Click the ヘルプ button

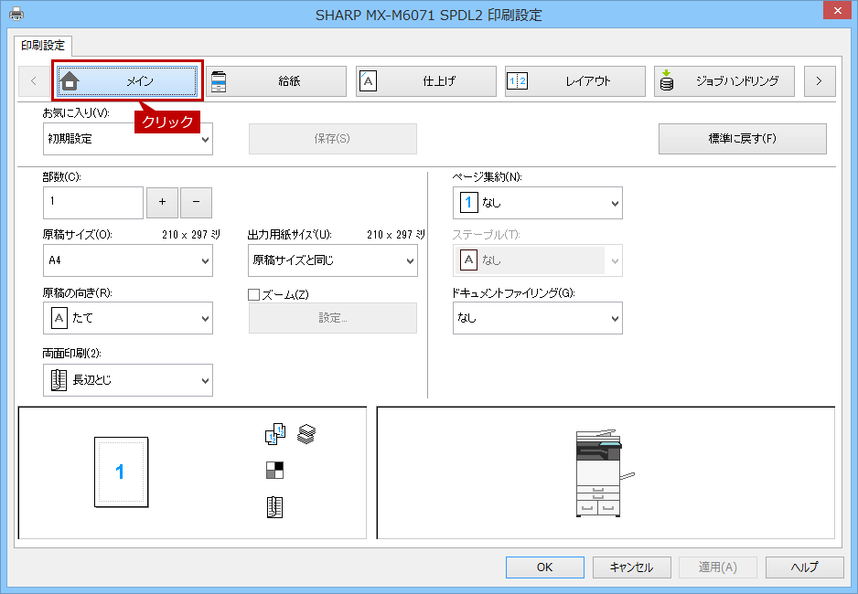coord(804,567)
